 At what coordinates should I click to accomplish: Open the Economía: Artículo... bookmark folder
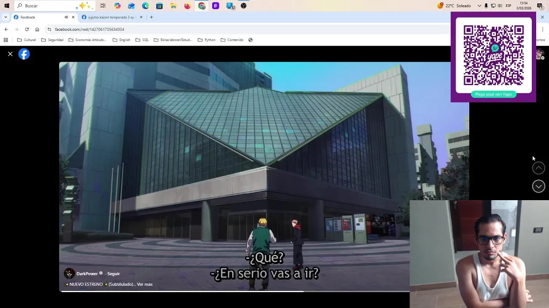click(x=87, y=40)
